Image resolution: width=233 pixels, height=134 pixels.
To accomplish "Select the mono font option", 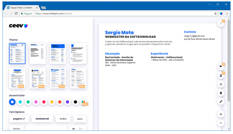I will (80, 119).
